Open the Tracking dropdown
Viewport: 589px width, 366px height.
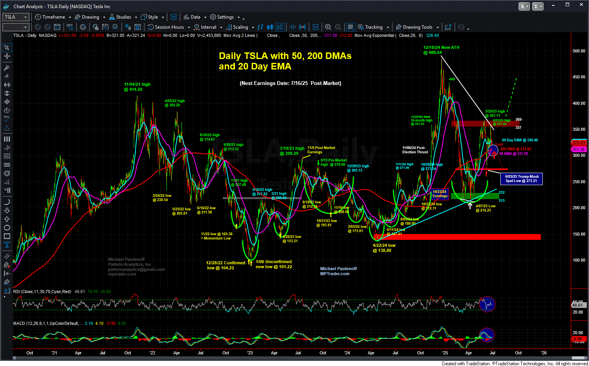[373, 27]
